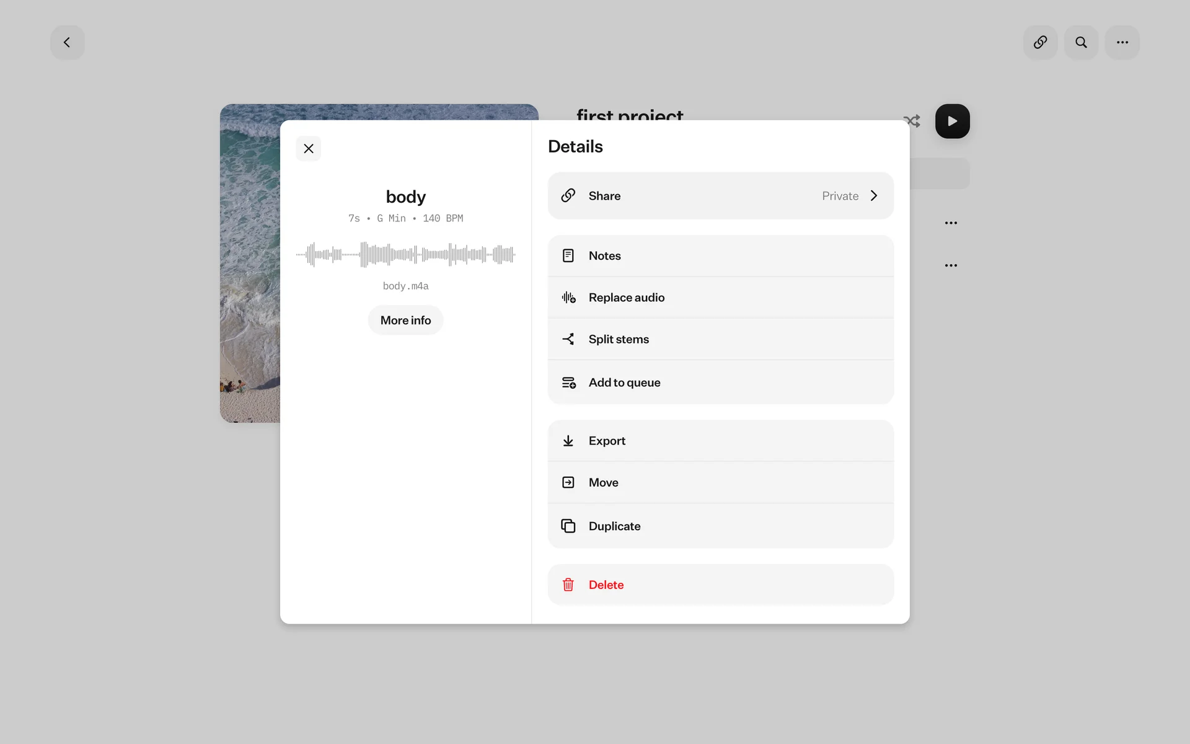Open the Private sharing option
1190x744 pixels.
(x=840, y=196)
